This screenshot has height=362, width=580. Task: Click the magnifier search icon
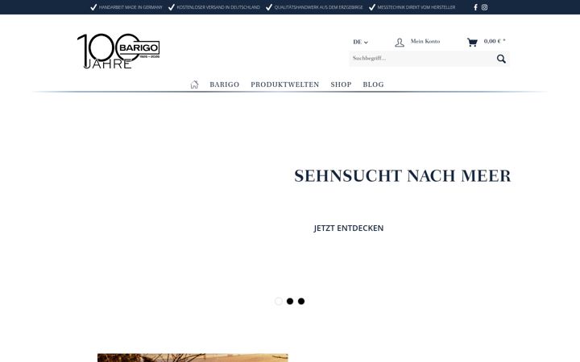pos(501,59)
